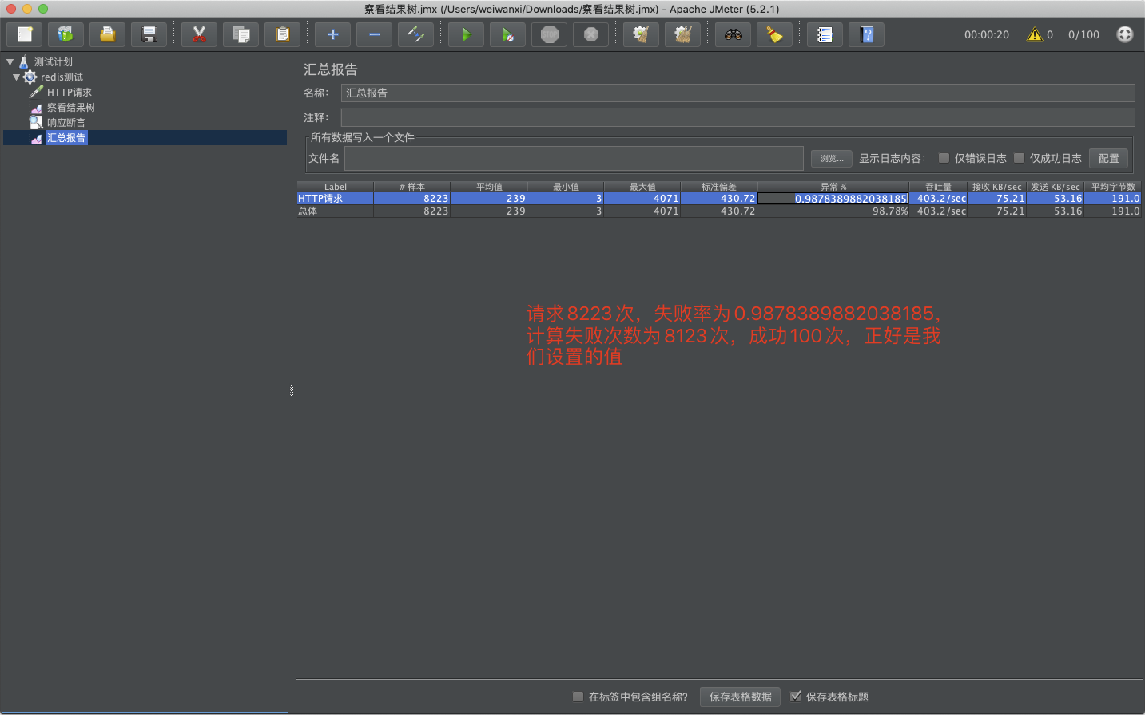Click the 标准偏差 column header
This screenshot has width=1145, height=715.
[x=719, y=187]
